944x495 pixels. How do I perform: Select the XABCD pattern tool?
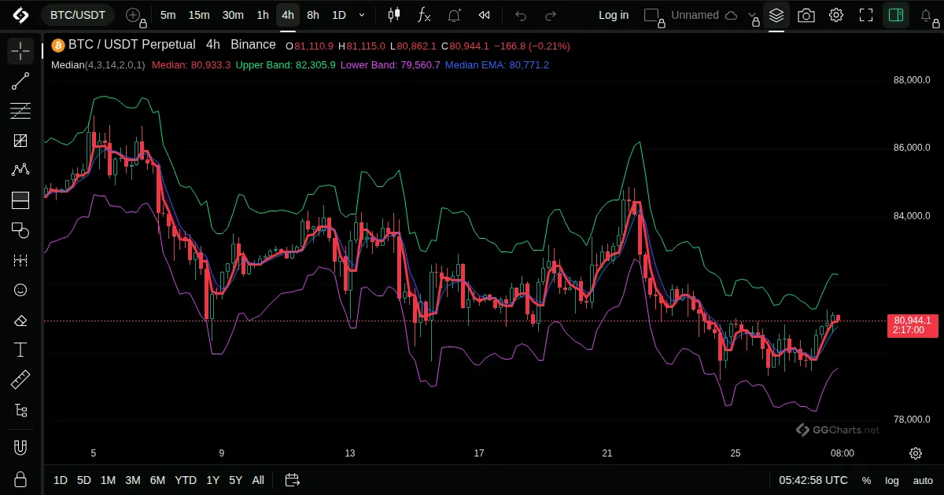[x=20, y=170]
